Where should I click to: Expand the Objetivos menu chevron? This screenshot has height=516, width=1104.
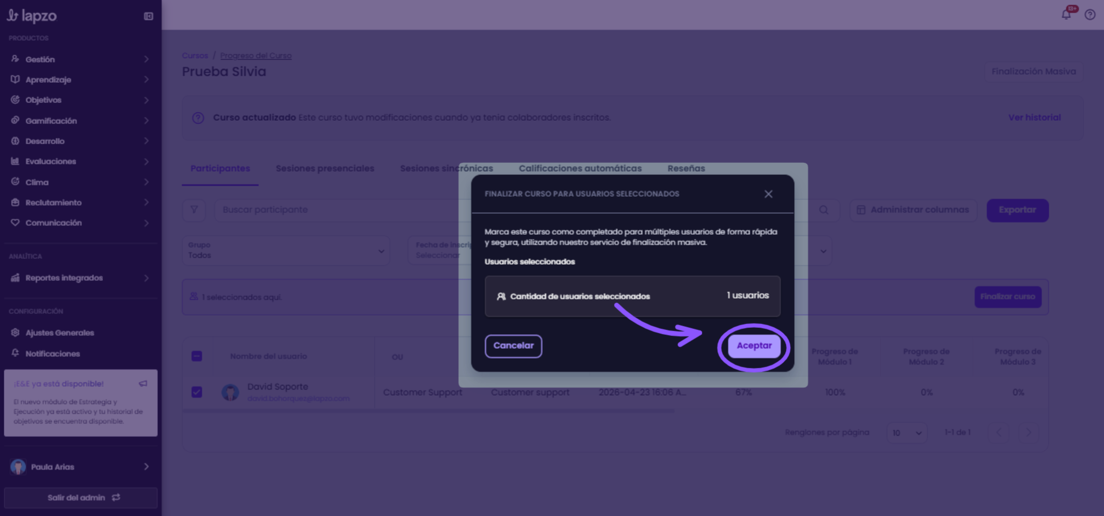coord(146,100)
